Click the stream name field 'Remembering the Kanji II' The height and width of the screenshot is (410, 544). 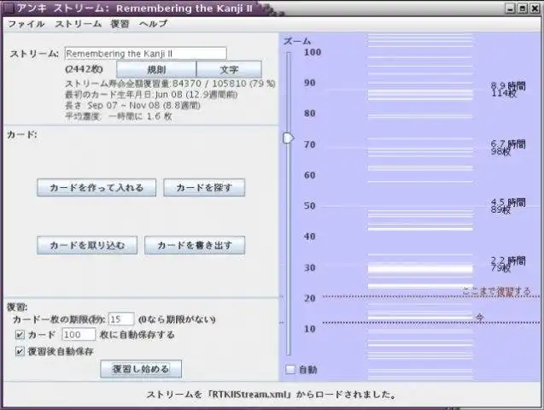[146, 54]
